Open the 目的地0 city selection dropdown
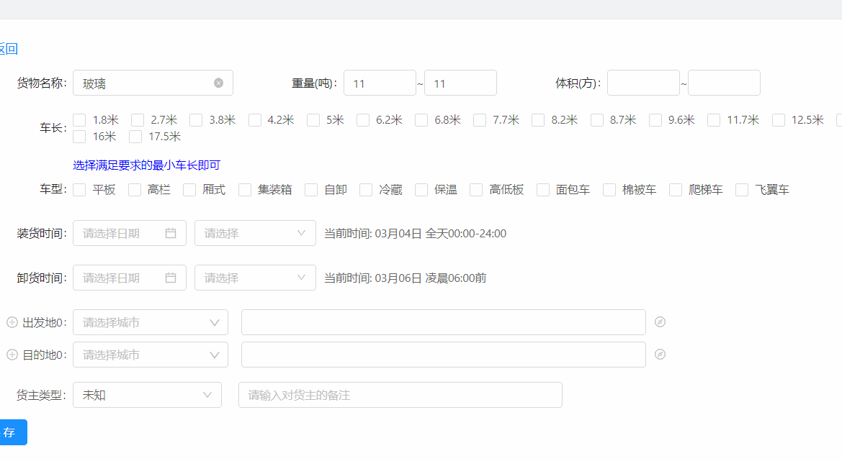842x461 pixels. pos(150,354)
